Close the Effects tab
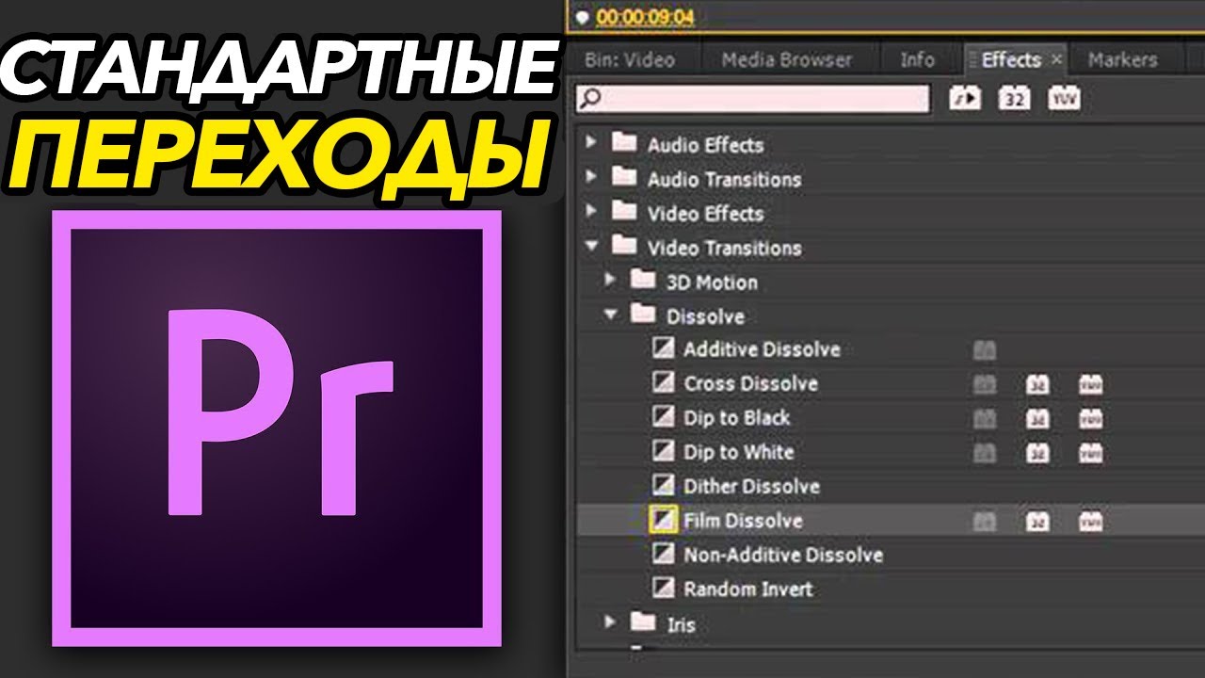The height and width of the screenshot is (678, 1205). coord(1056,59)
